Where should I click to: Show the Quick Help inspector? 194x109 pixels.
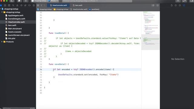click(180, 5)
